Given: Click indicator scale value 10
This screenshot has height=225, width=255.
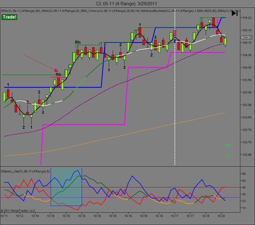Looking at the screenshot, I should [244, 208].
